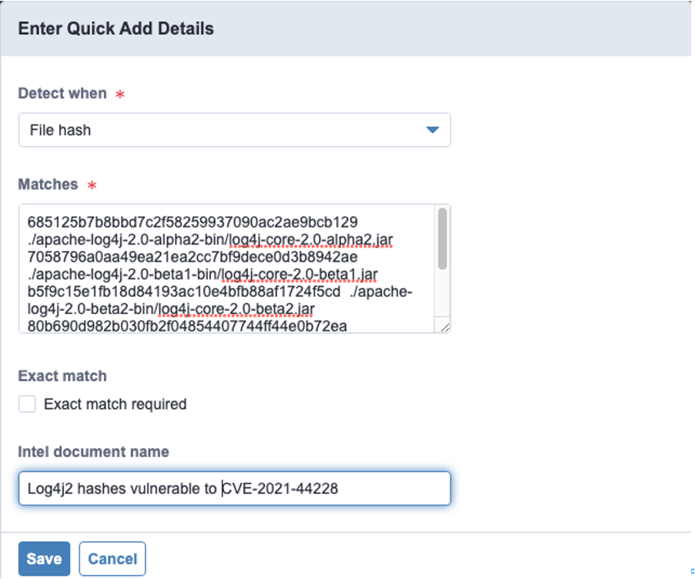
Task: Click the underlined log4j-core-2.0-alpha2.jar text
Action: coord(311,240)
